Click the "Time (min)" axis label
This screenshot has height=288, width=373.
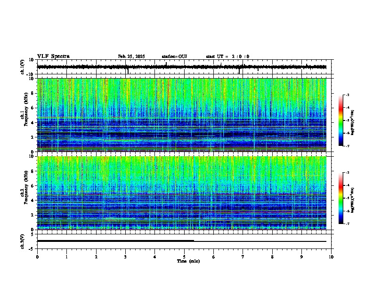point(188,261)
